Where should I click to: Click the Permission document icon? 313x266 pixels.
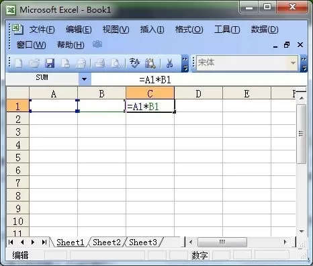(x=65, y=63)
